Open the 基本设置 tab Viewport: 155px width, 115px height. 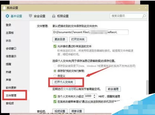click(x=14, y=16)
